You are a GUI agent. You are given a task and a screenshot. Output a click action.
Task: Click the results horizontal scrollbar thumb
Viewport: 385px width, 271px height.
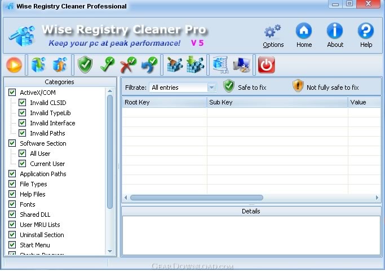click(196, 198)
